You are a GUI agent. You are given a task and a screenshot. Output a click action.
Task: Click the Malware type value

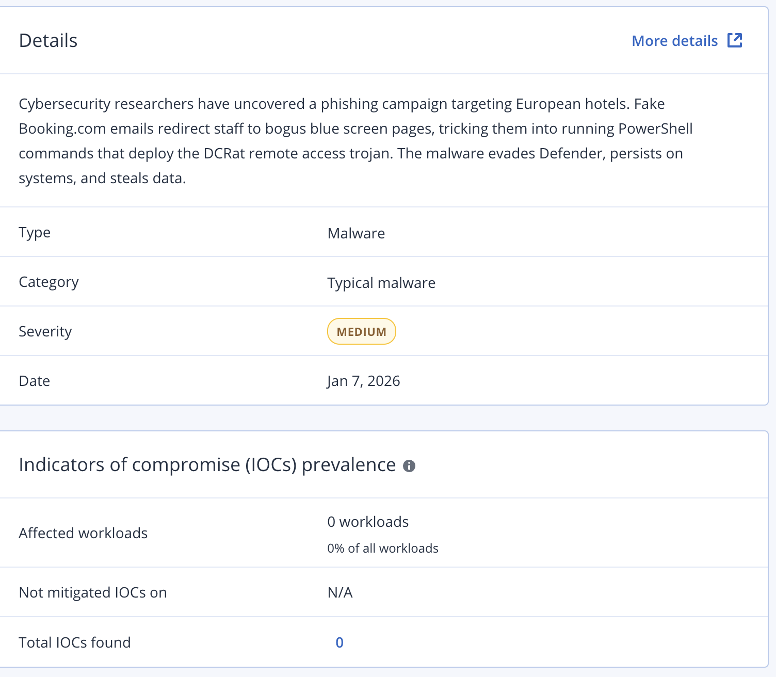pyautogui.click(x=356, y=233)
